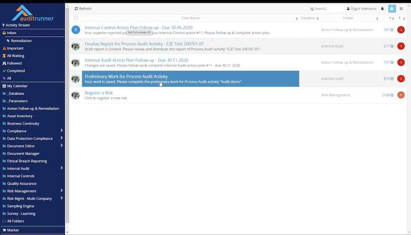Open My Calendar
The width and height of the screenshot is (411, 235).
tap(15, 86)
